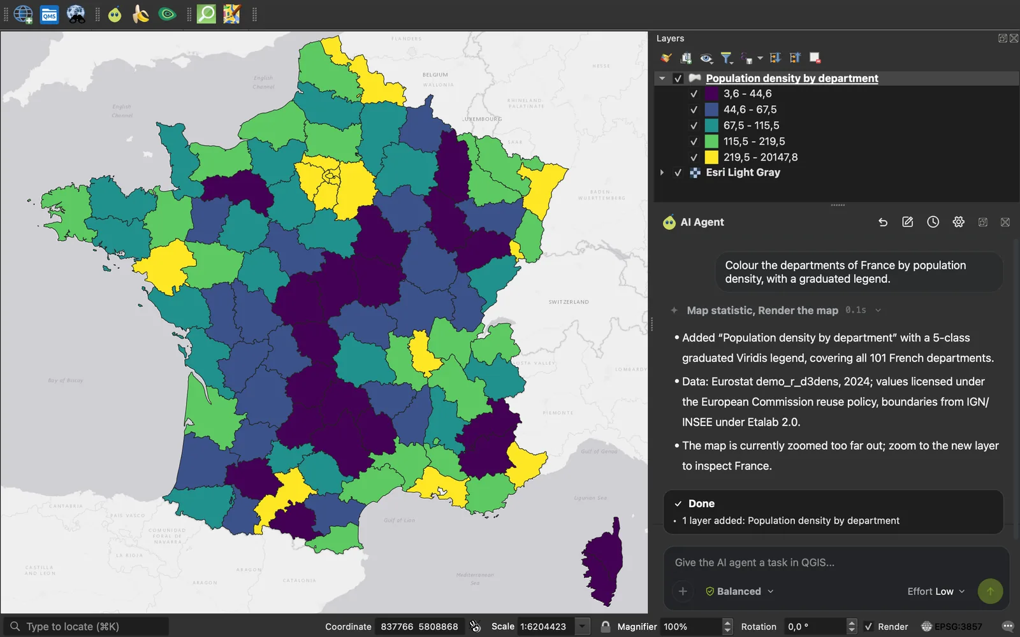The image size is (1020, 637).
Task: Click the toggle mouse extents icon
Action: tap(475, 627)
